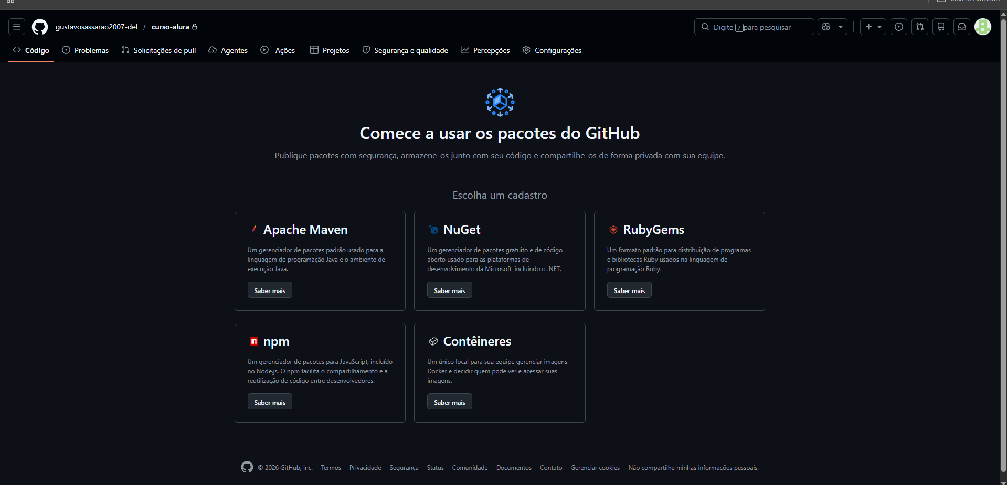Click the RubyGems gem icon
This screenshot has height=485, width=1007.
(x=613, y=230)
